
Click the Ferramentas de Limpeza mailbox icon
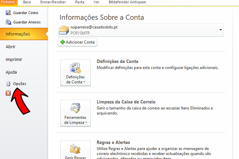[x=75, y=108]
